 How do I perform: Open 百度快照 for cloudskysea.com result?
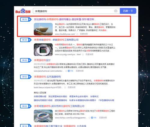(84, 34)
